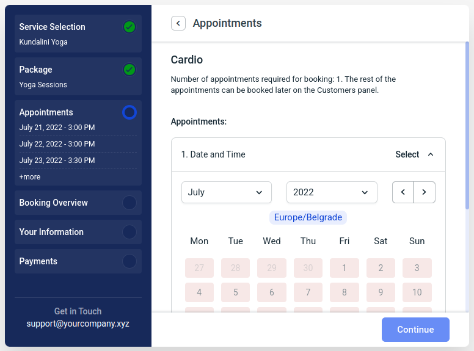Click appointment July 23, 2022 - 3:30 PM

point(57,161)
